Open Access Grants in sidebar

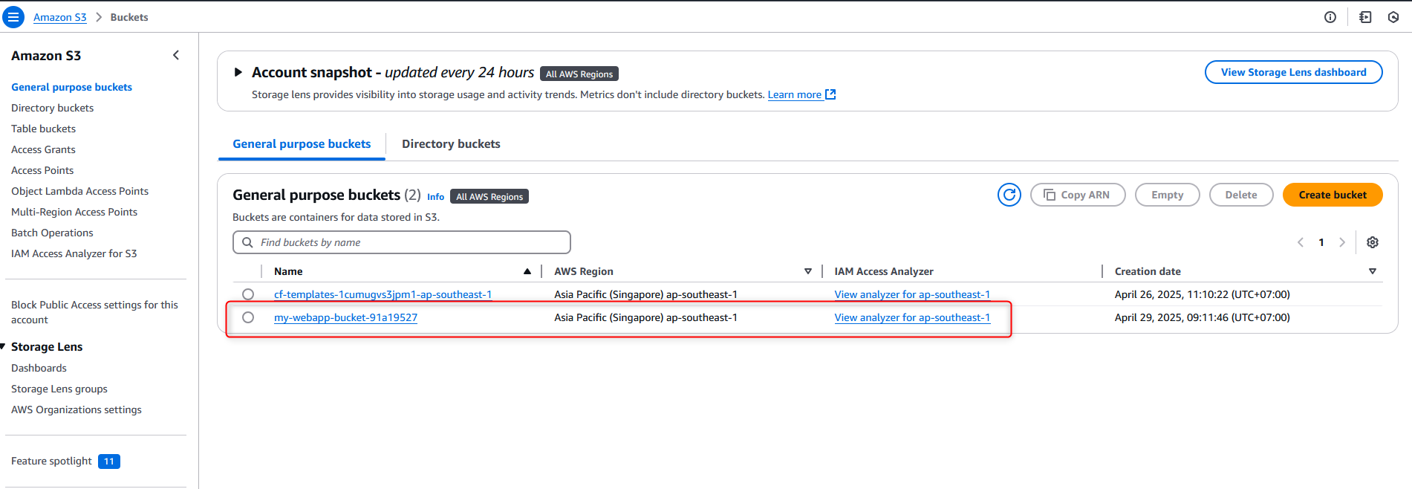[x=43, y=149]
